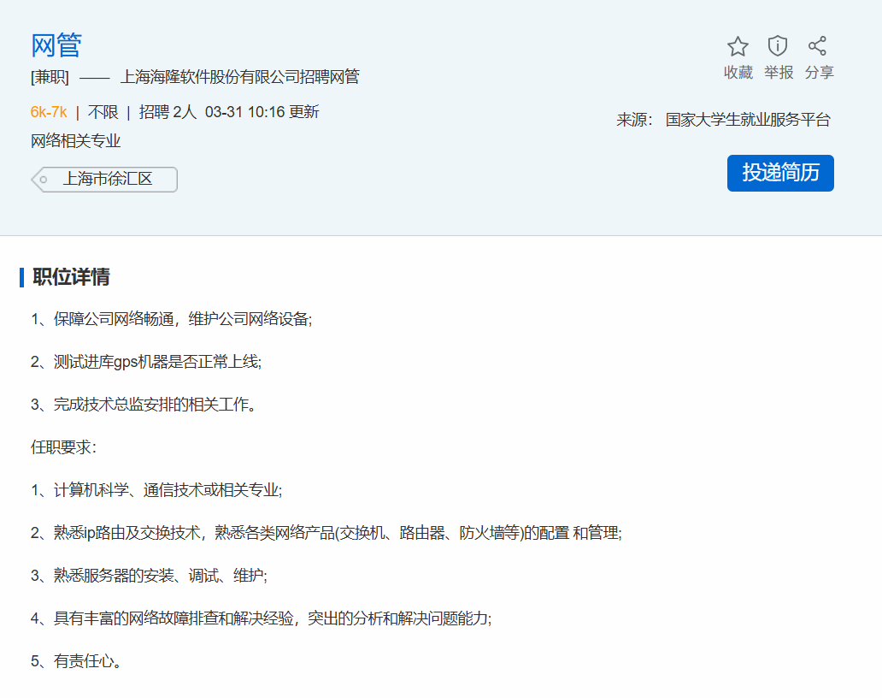Click the 任职要求 subheading text
The height and width of the screenshot is (698, 882).
(x=63, y=447)
